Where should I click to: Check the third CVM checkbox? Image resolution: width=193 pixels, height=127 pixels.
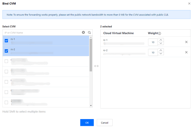pyautogui.click(x=6, y=61)
